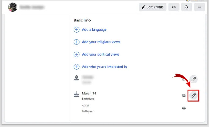This screenshot has height=127, width=209.
Task: Edit the gender entry with its pencil icon
Action: [193, 79]
